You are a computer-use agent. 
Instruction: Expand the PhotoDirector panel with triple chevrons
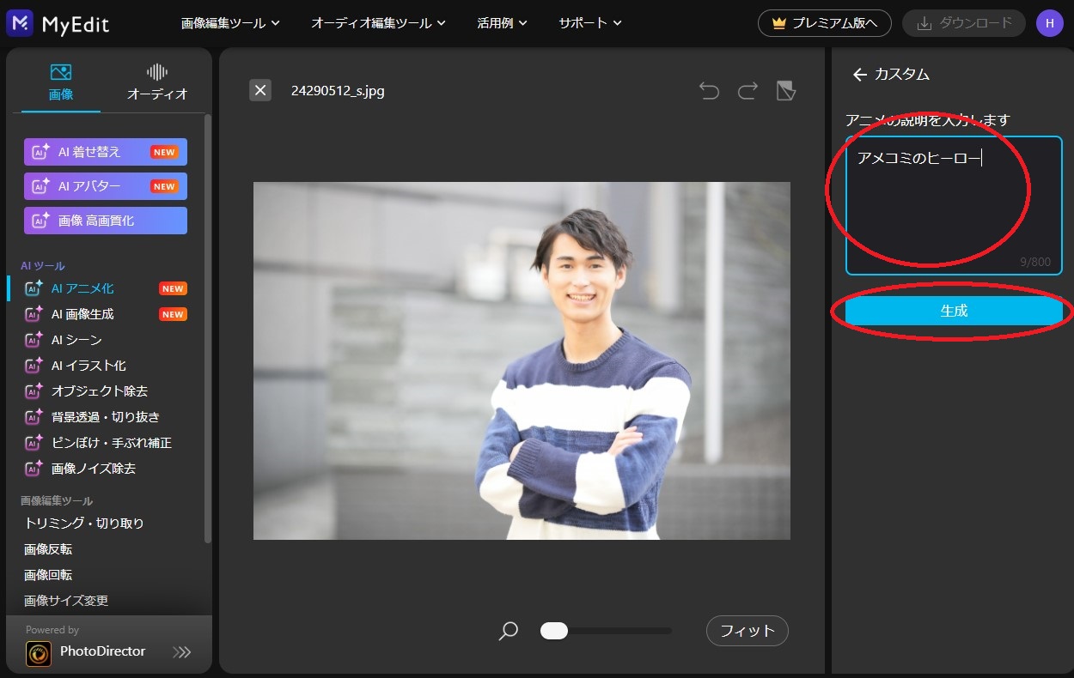[x=182, y=652]
